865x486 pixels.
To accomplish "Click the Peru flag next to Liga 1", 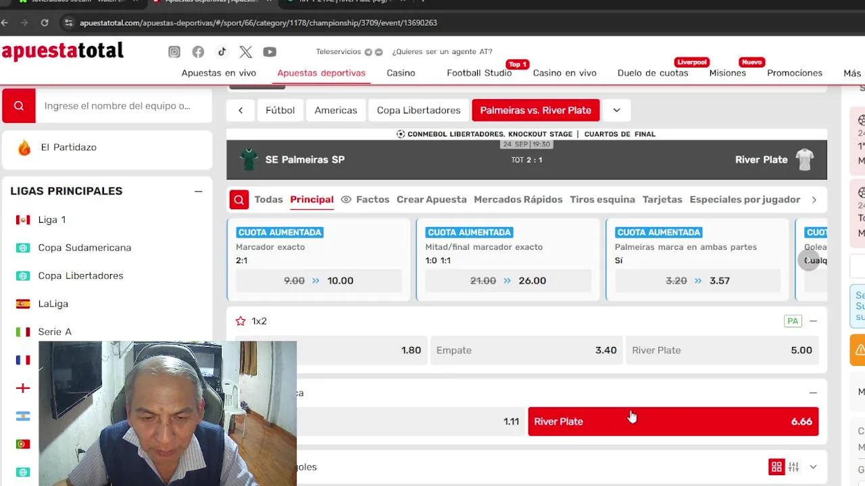I will pyautogui.click(x=23, y=219).
